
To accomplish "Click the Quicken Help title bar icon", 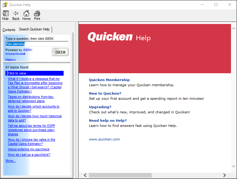I will point(5,5).
